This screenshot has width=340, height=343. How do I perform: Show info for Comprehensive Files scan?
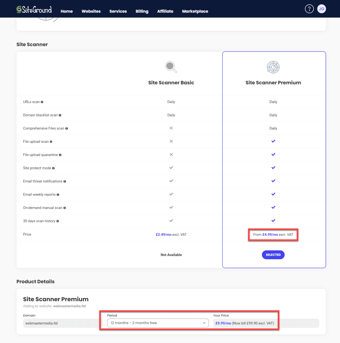(66, 129)
